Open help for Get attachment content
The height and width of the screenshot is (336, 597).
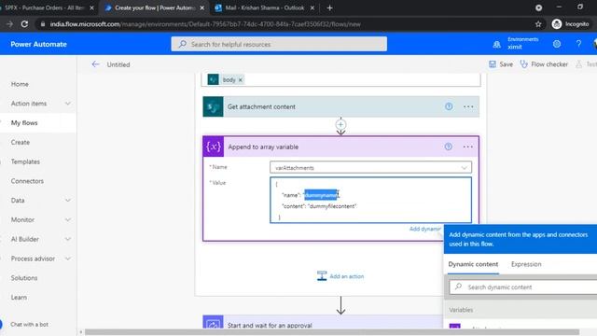449,106
